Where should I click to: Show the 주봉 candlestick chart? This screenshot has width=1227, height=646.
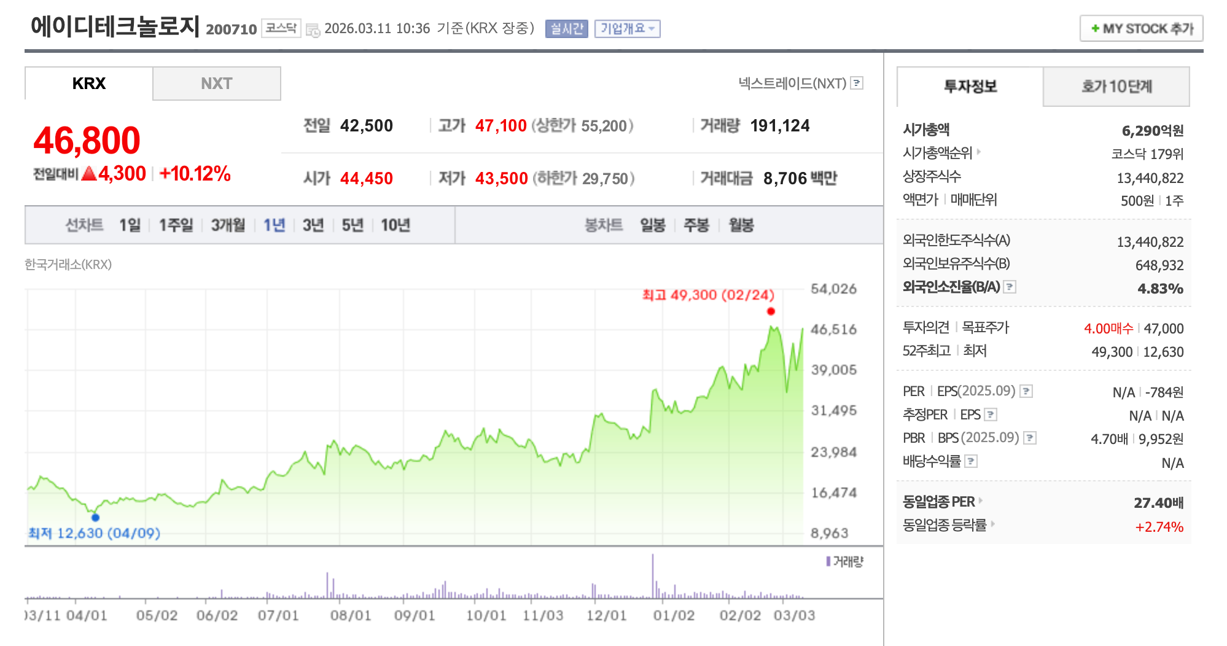pos(696,225)
